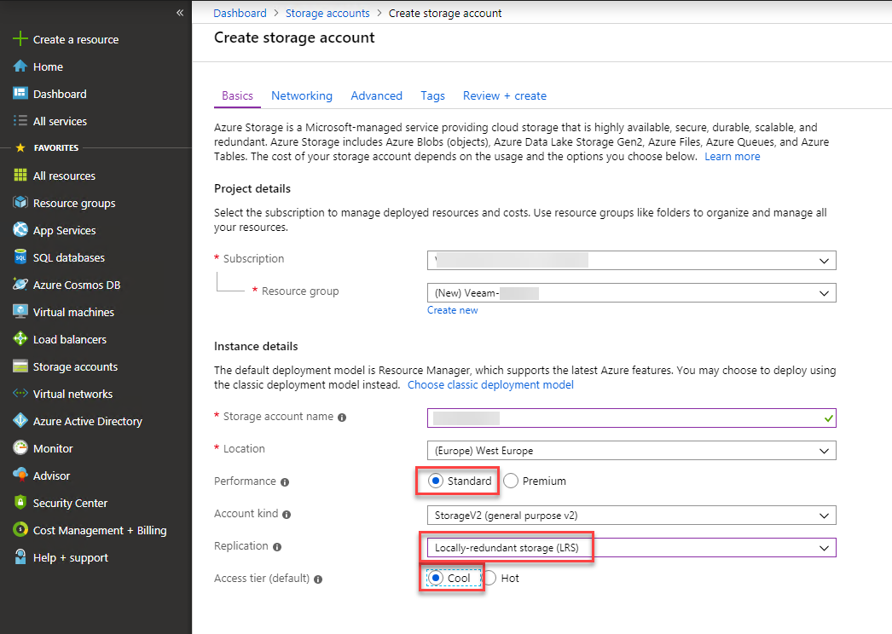Click the Advisor icon in sidebar
Viewport: 892px width, 634px height.
pos(20,475)
